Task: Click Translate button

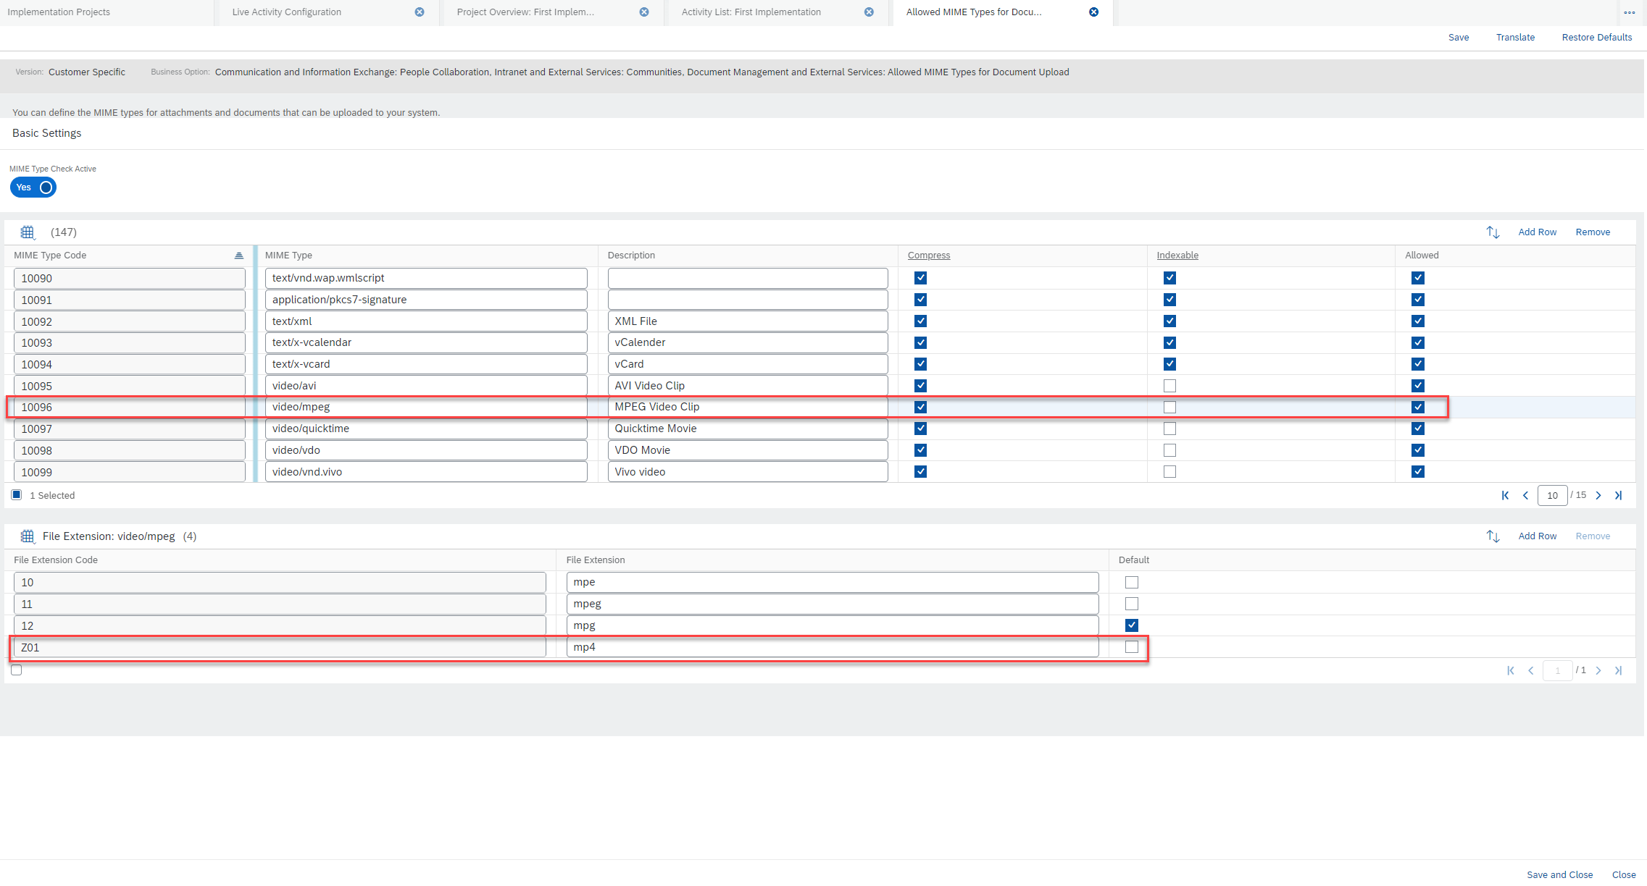Action: (1515, 38)
